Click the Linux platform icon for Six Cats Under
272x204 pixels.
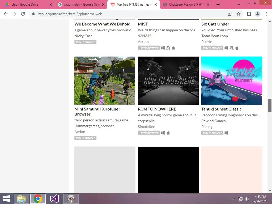click(x=232, y=48)
